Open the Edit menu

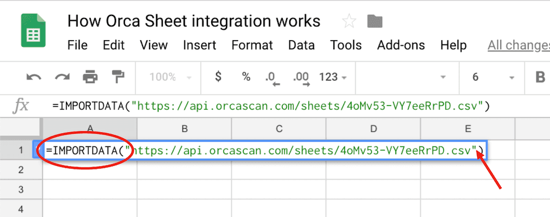point(114,45)
